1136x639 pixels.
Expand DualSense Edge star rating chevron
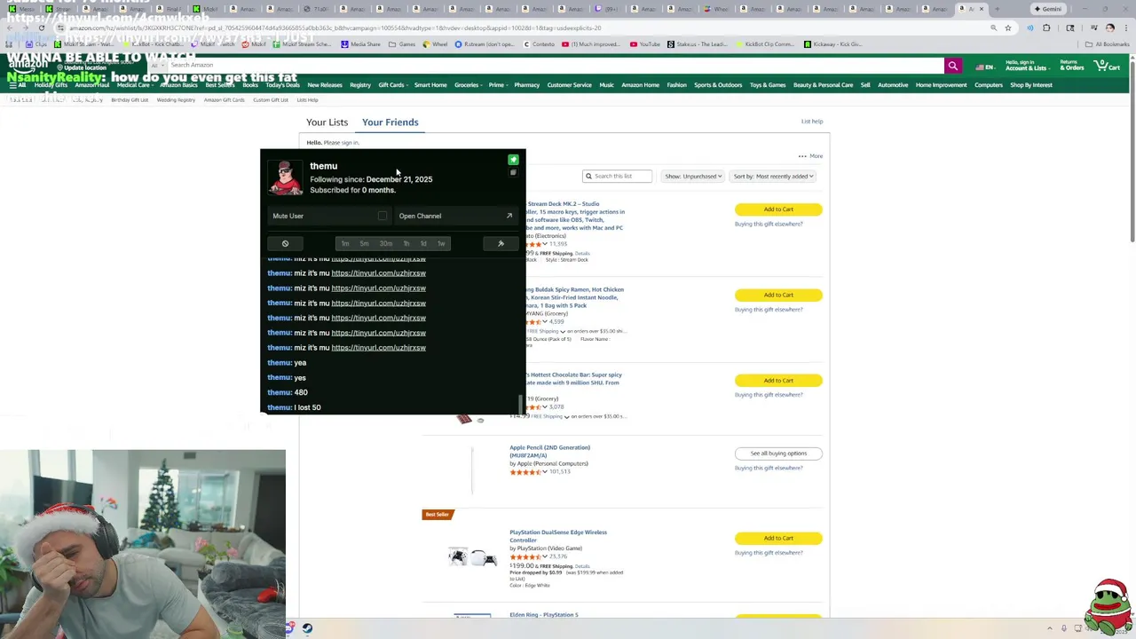pyautogui.click(x=545, y=557)
